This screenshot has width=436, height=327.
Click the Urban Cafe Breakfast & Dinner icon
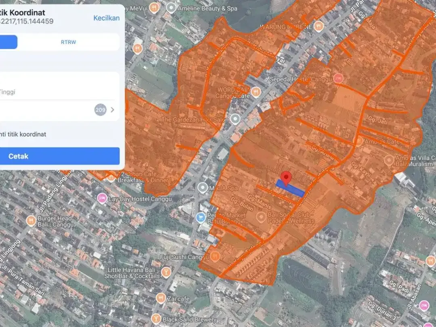(x=111, y=176)
